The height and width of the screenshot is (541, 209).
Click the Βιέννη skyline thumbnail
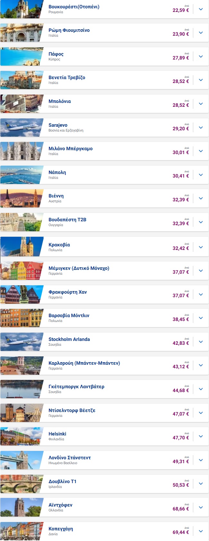click(x=22, y=198)
